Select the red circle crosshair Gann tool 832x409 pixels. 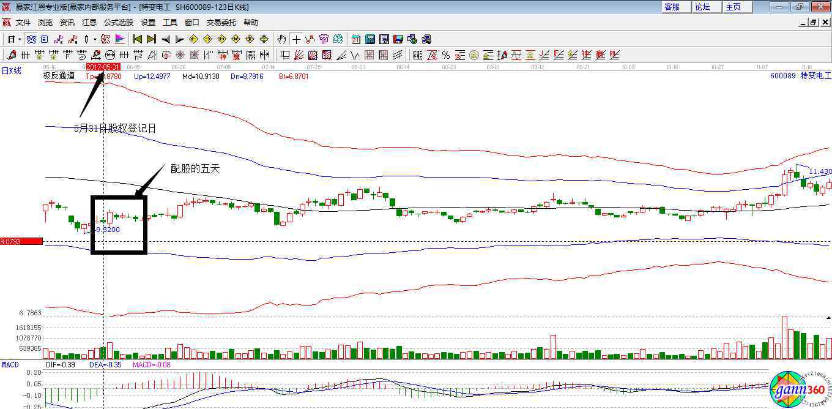[166, 55]
